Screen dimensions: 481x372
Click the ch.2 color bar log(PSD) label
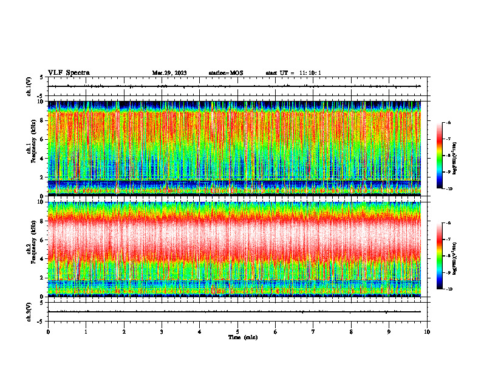455,258
